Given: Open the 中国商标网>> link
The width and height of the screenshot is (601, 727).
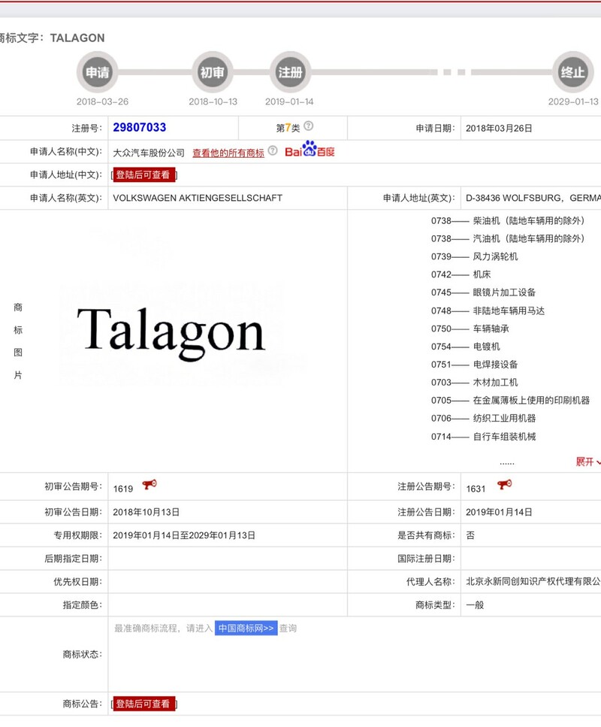Looking at the screenshot, I should pyautogui.click(x=246, y=629).
